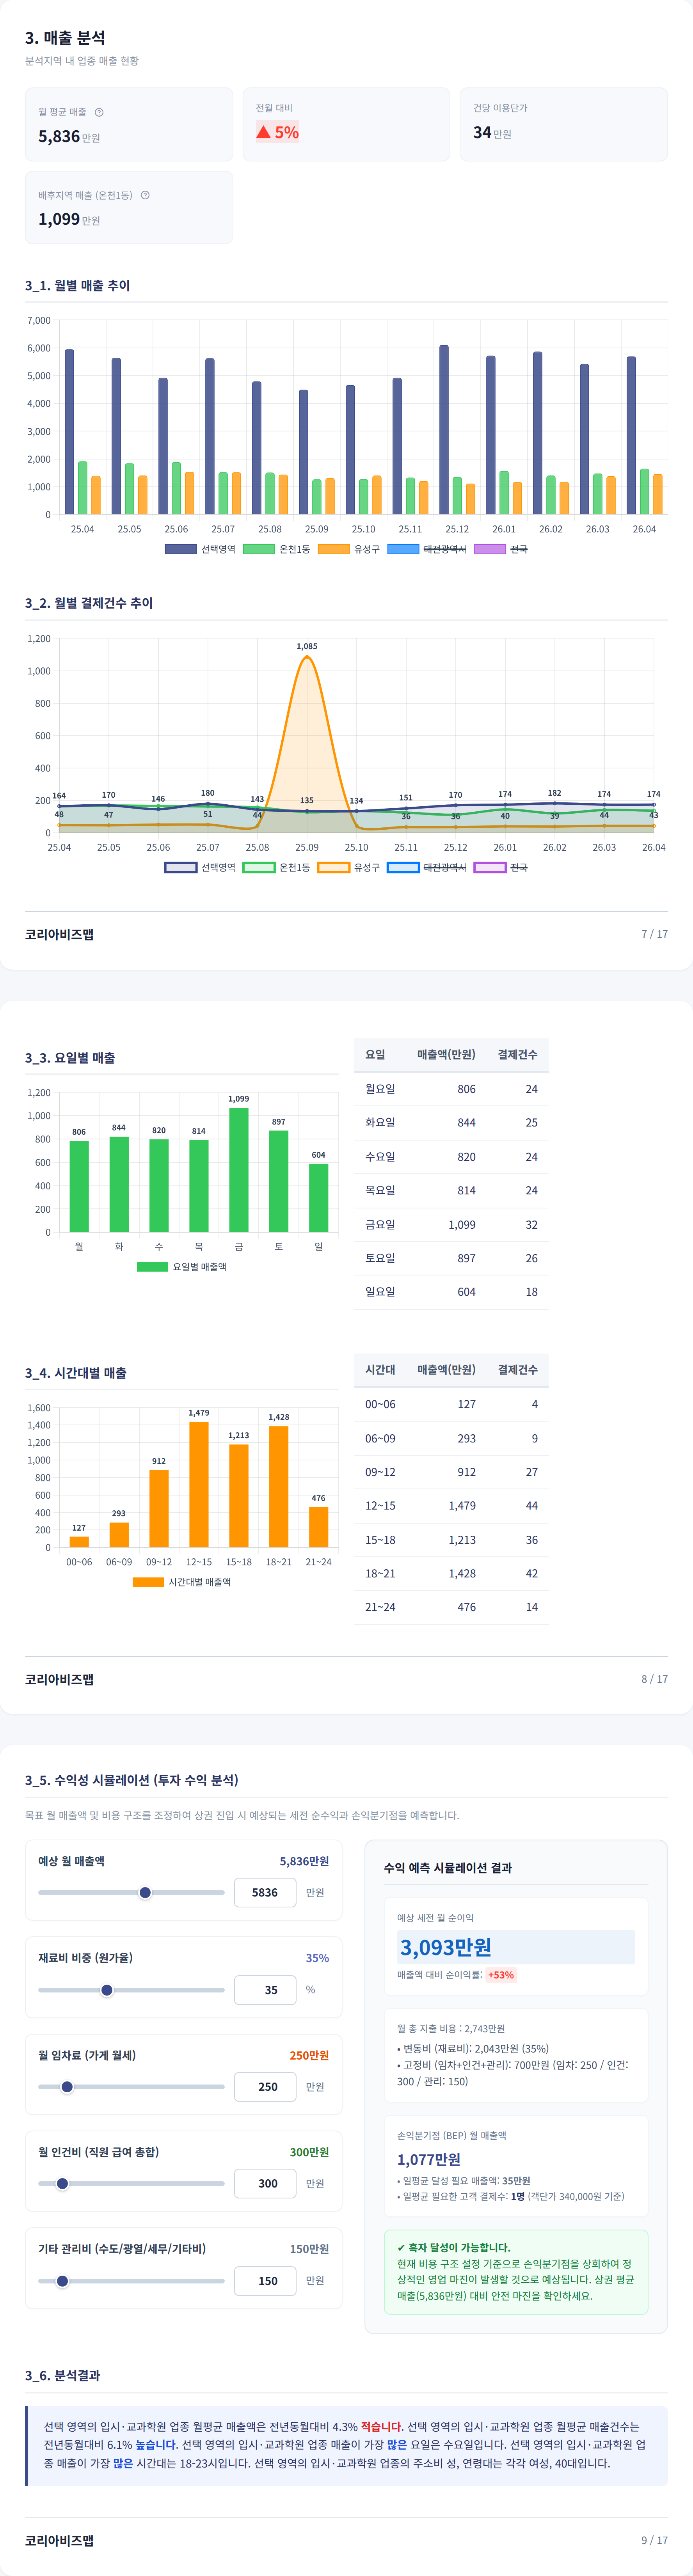Screen dimensions: 693x2576
Task: Click the 수익 예측 시뮬레이션 결과 title
Action: 448,1868
